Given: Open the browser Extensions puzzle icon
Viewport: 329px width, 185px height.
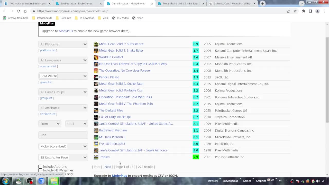Looking at the screenshot, I should tap(304, 11).
